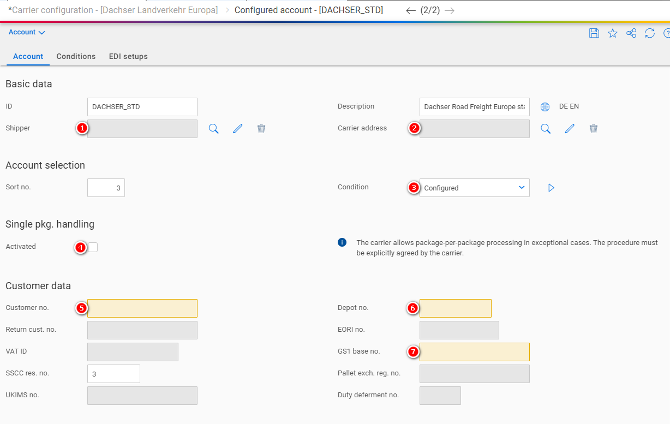Search for a Shipper with magnifier

(x=214, y=129)
